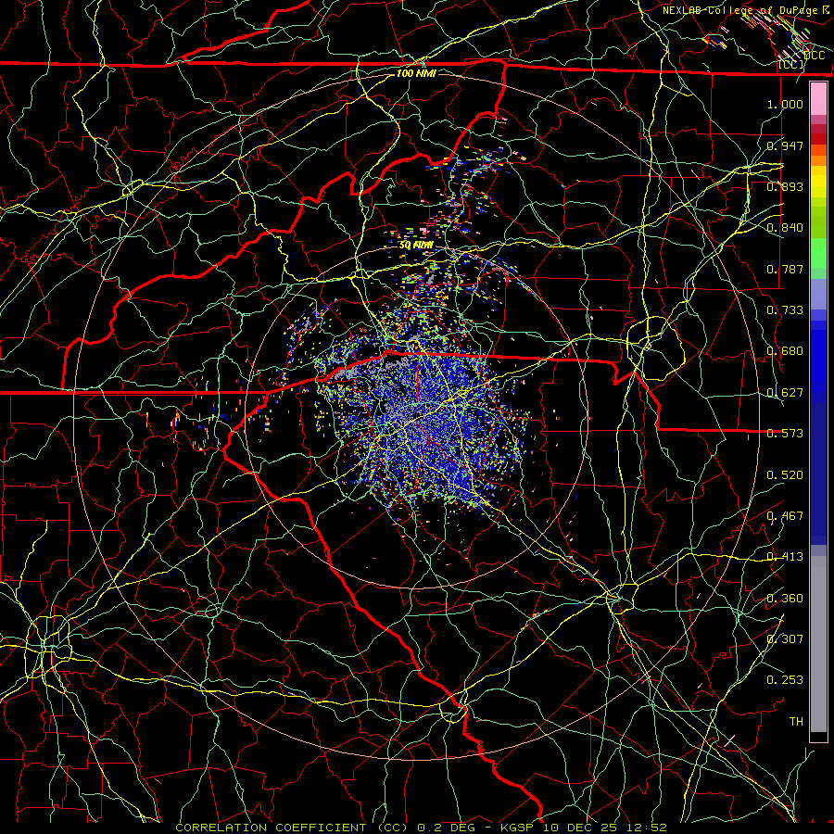Click the [CC] label above the color scale

[791, 65]
